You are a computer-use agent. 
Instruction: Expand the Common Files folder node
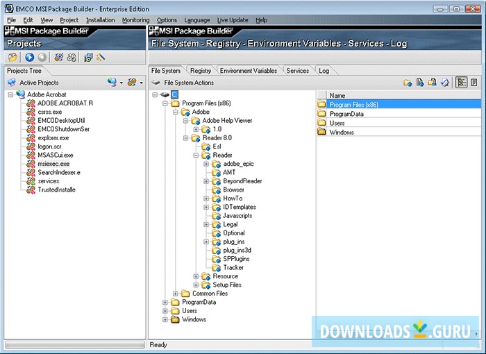point(176,294)
